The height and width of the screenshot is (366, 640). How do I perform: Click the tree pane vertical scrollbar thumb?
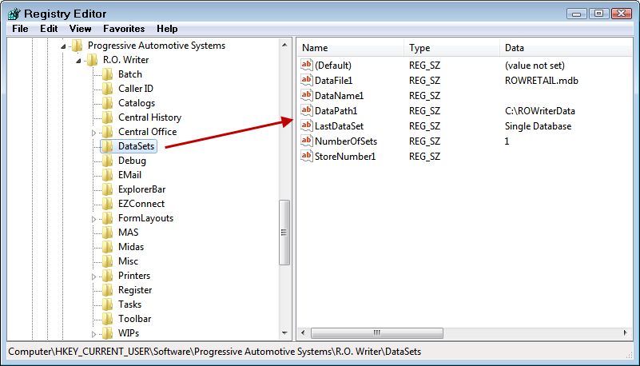coord(284,232)
